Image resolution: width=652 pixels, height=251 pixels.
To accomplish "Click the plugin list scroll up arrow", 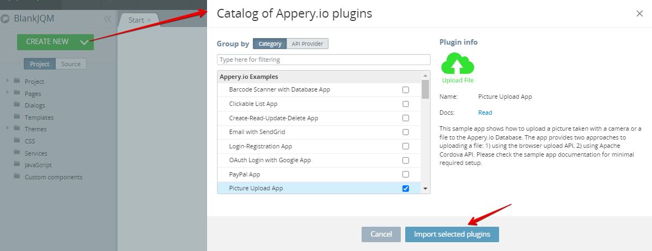I will tap(425, 76).
